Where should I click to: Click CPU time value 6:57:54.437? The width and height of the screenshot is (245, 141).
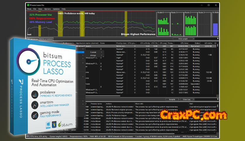coord(183,49)
